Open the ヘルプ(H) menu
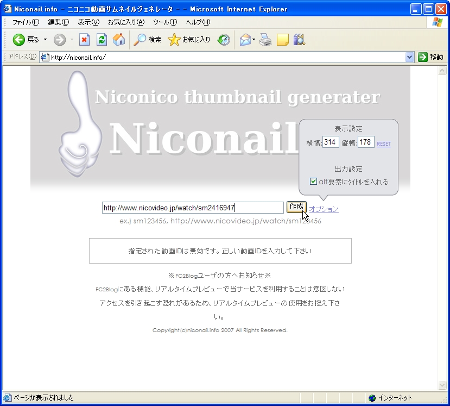Image resolution: width=450 pixels, height=406 pixels. point(198,22)
